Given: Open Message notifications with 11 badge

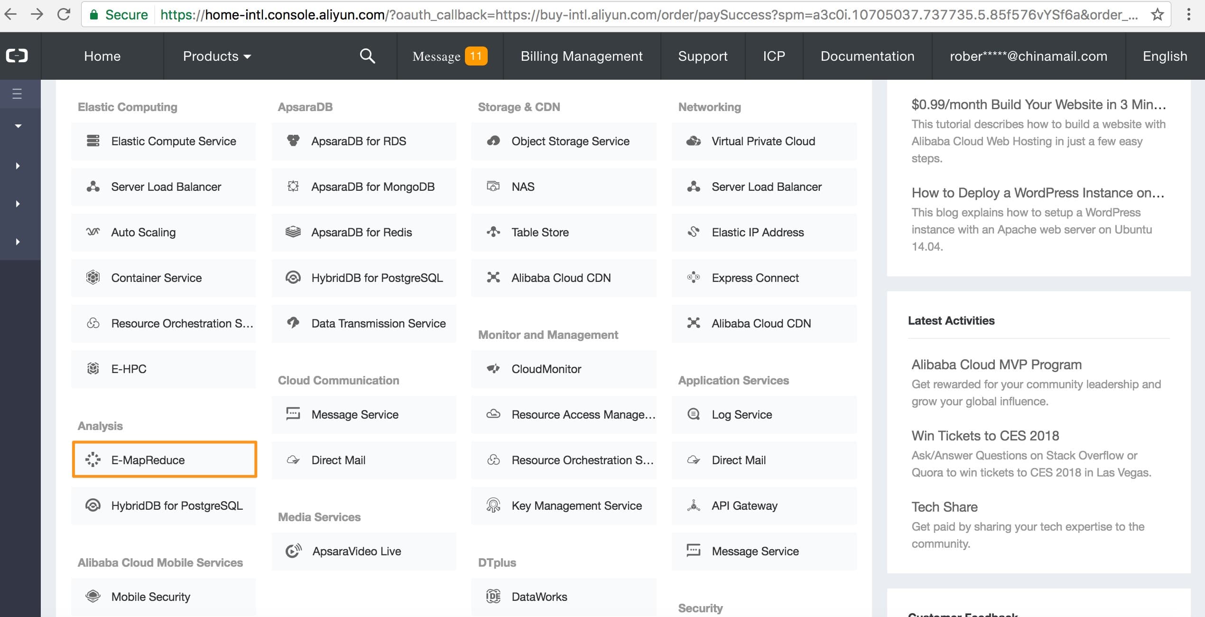Looking at the screenshot, I should point(450,56).
